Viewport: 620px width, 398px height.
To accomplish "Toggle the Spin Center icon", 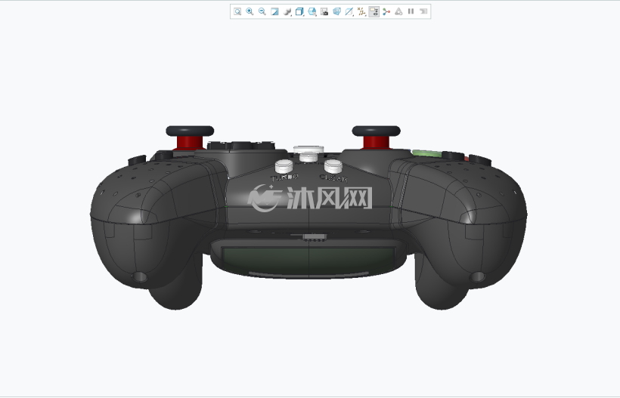I will [386, 11].
